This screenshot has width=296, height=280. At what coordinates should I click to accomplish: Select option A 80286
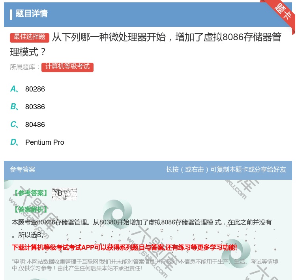coord(28,89)
